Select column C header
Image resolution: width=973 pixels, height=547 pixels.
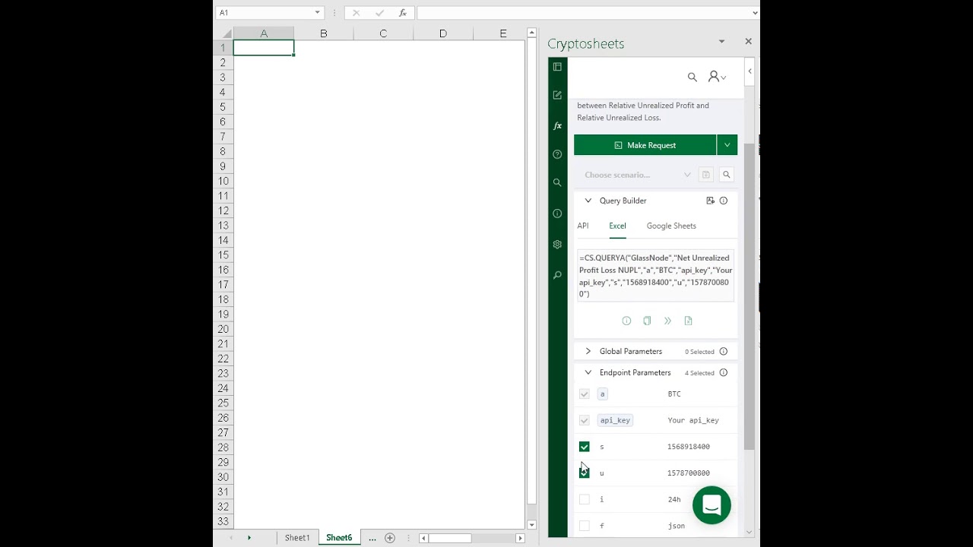[383, 33]
